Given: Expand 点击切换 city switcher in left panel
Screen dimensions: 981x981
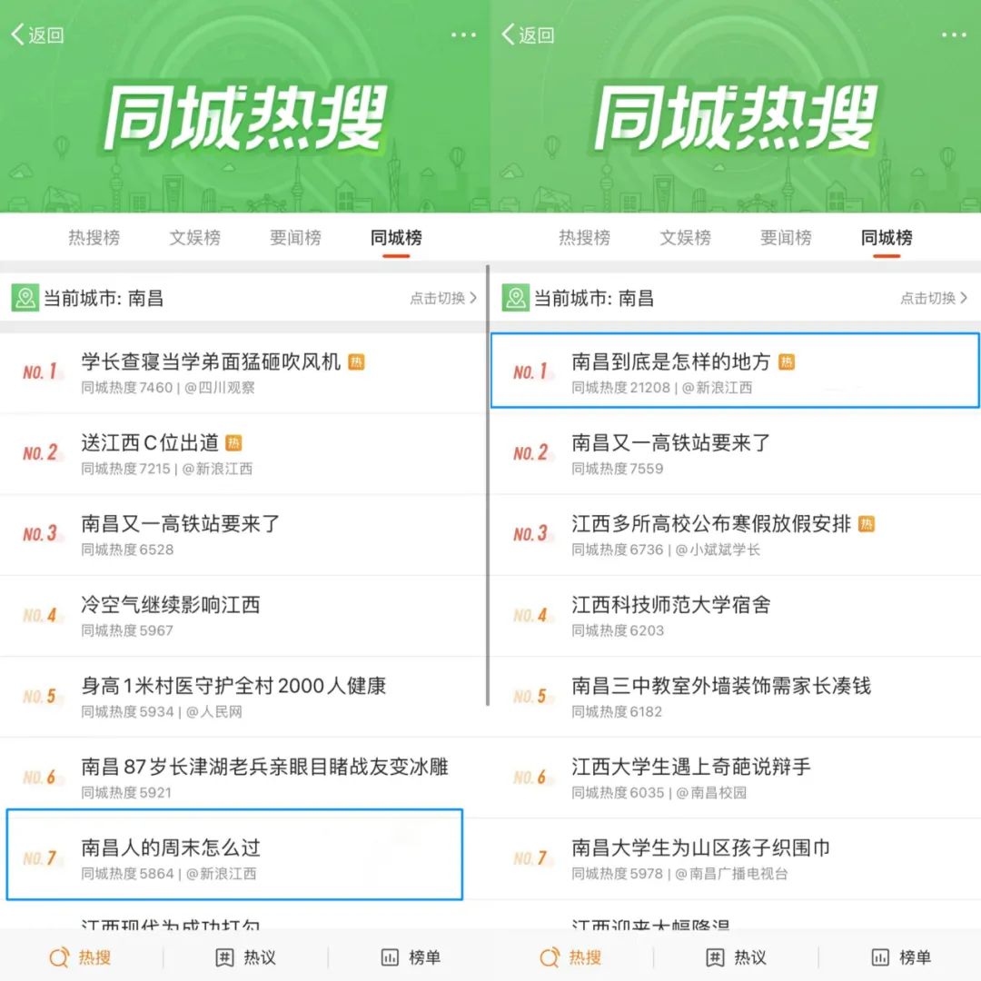Looking at the screenshot, I should (443, 299).
